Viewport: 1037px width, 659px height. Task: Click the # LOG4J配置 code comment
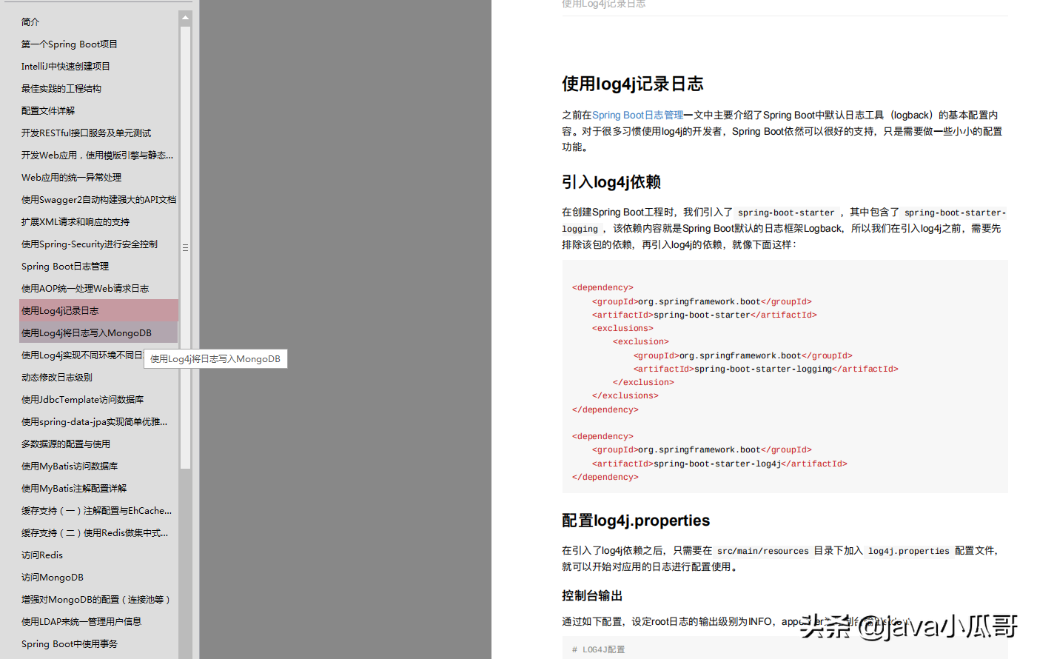(x=598, y=649)
